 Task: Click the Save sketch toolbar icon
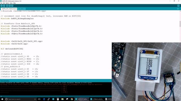[x=12, y=6]
